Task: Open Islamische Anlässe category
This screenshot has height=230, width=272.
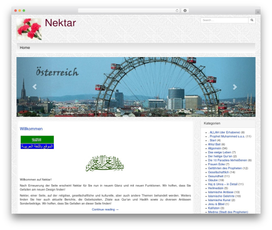Action: [221, 192]
